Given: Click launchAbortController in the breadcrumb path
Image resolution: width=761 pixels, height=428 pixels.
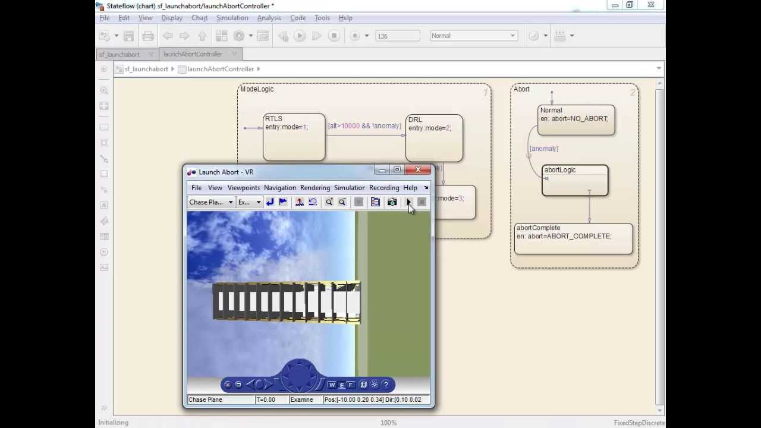Looking at the screenshot, I should (221, 69).
